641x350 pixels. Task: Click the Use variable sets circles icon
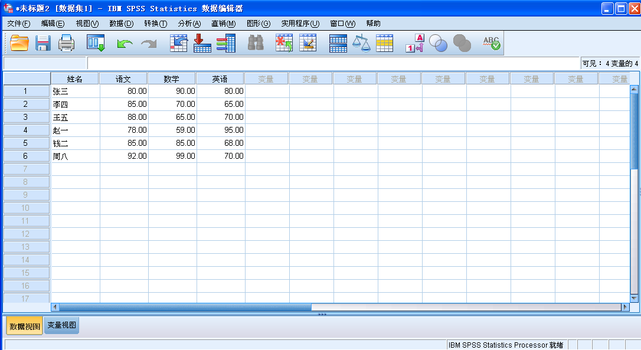point(438,43)
